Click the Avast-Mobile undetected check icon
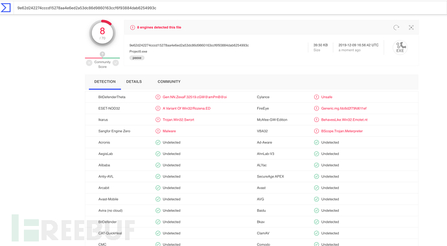Image resolution: width=447 pixels, height=246 pixels. [158, 199]
